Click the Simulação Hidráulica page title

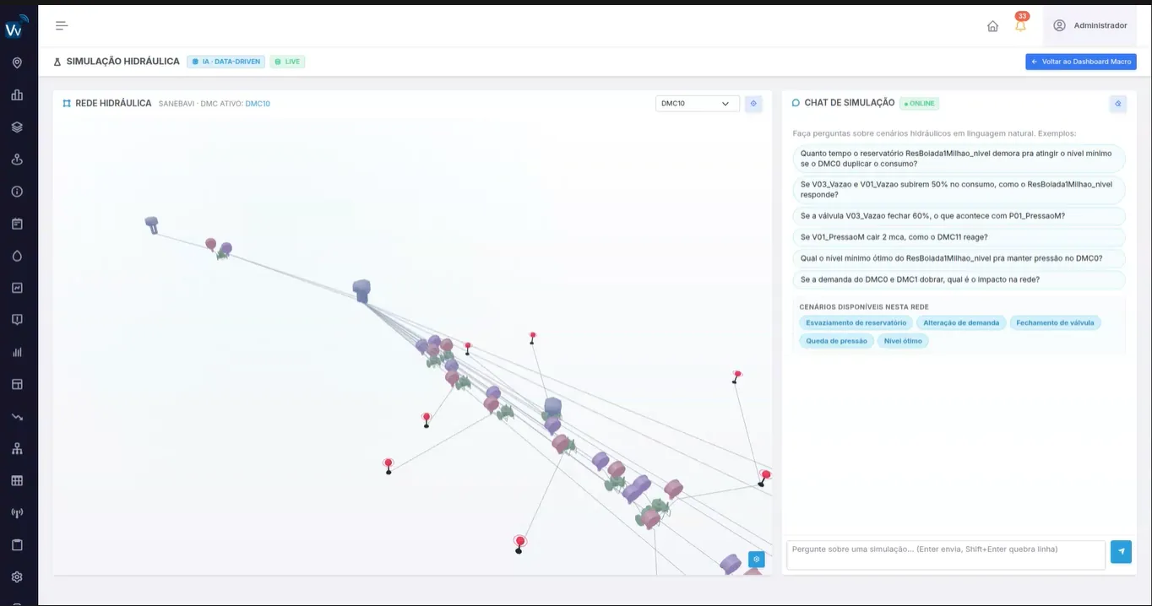[122, 62]
